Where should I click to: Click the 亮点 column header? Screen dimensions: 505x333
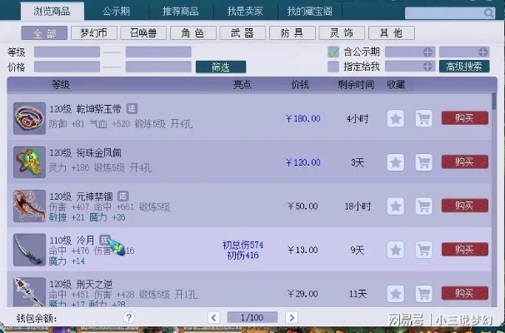(242, 85)
